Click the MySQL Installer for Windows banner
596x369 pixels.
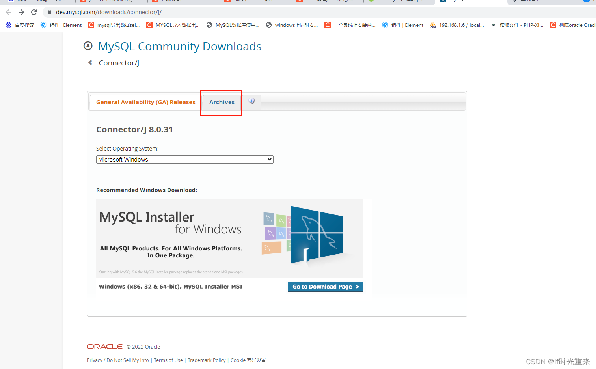[229, 238]
